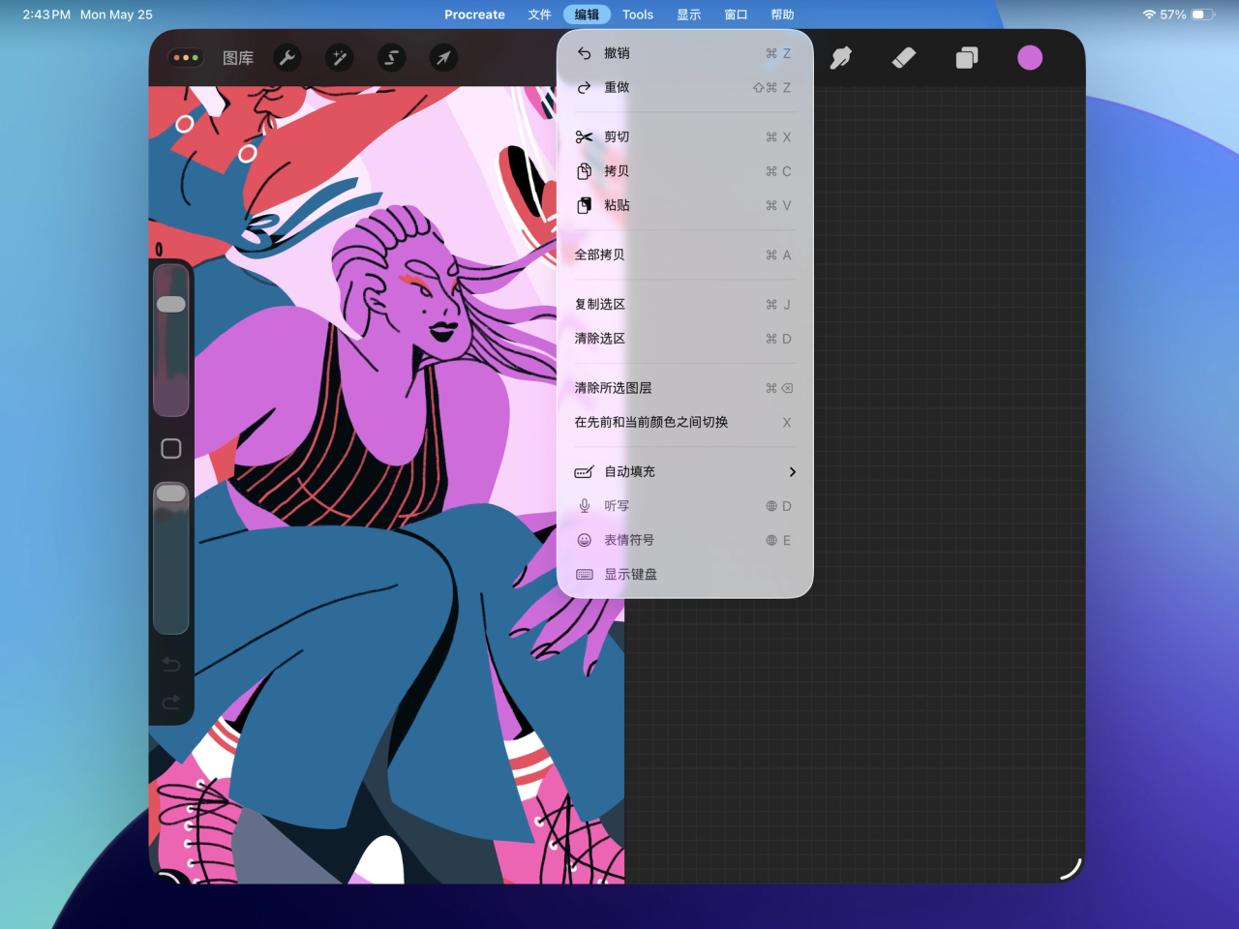
Task: Select the Transform arrow tool
Action: [443, 58]
